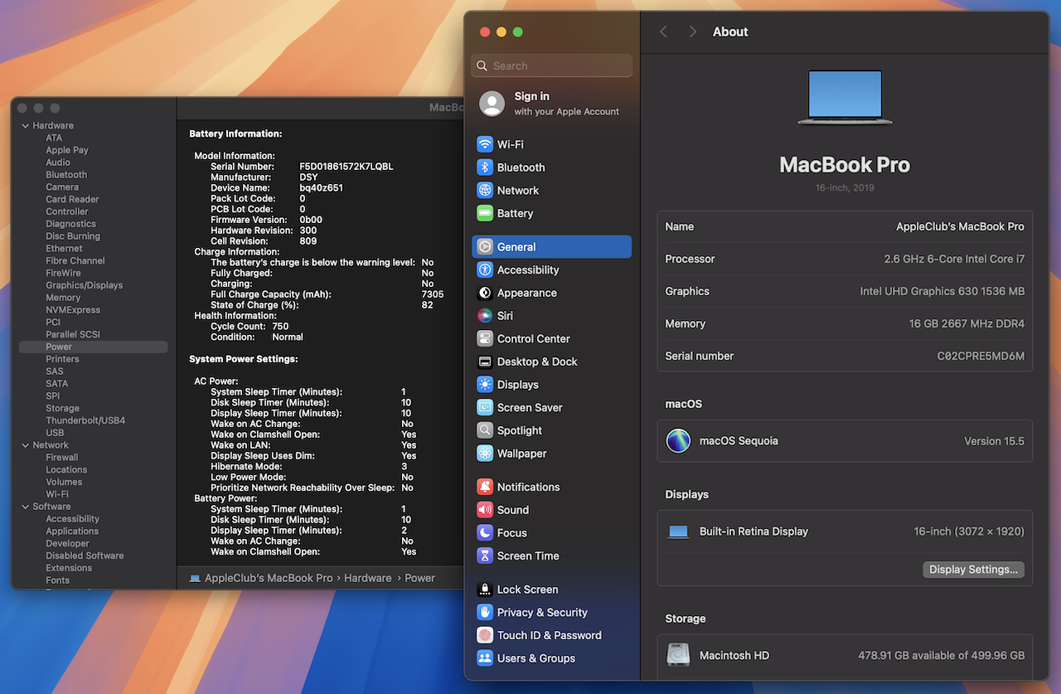1061x694 pixels.
Task: Open the Screen Time hourglass icon
Action: click(485, 556)
